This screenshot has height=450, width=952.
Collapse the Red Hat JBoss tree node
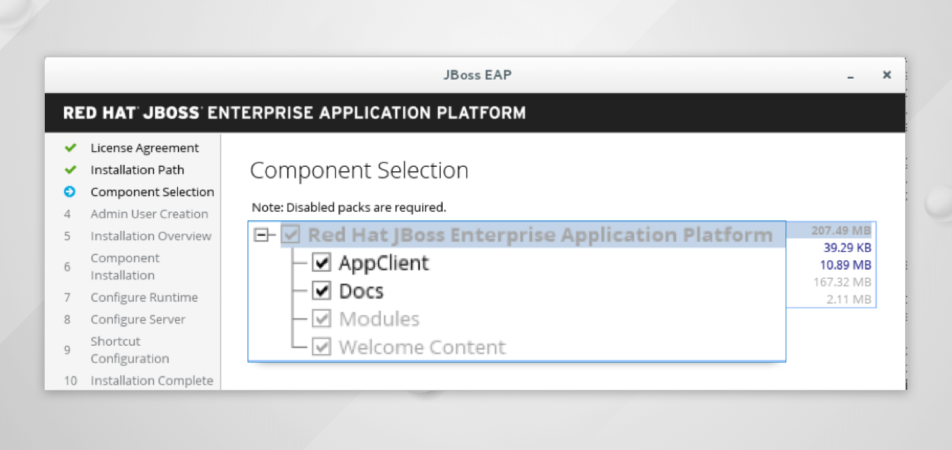(261, 235)
